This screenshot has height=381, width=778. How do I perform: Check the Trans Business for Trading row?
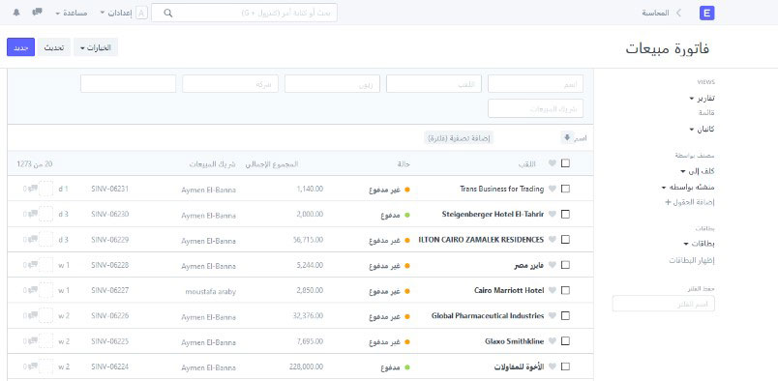(x=566, y=189)
